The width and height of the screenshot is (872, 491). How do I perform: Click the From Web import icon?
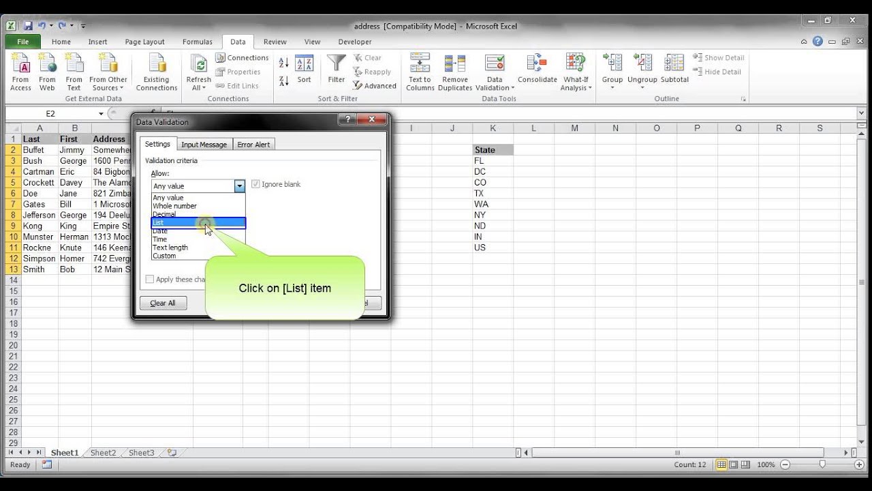(x=47, y=72)
